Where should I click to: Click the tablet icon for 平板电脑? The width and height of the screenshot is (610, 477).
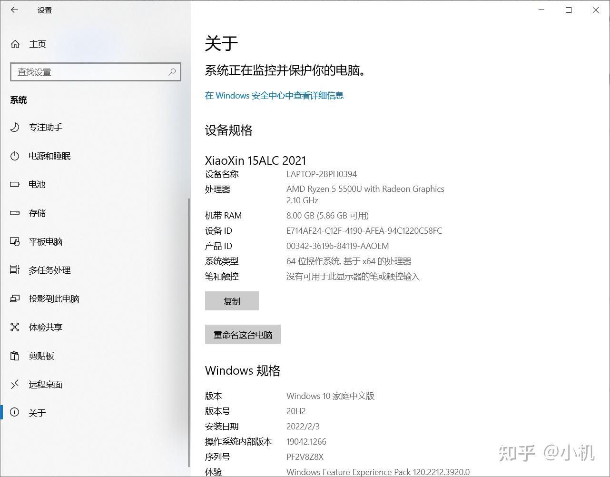(x=15, y=241)
